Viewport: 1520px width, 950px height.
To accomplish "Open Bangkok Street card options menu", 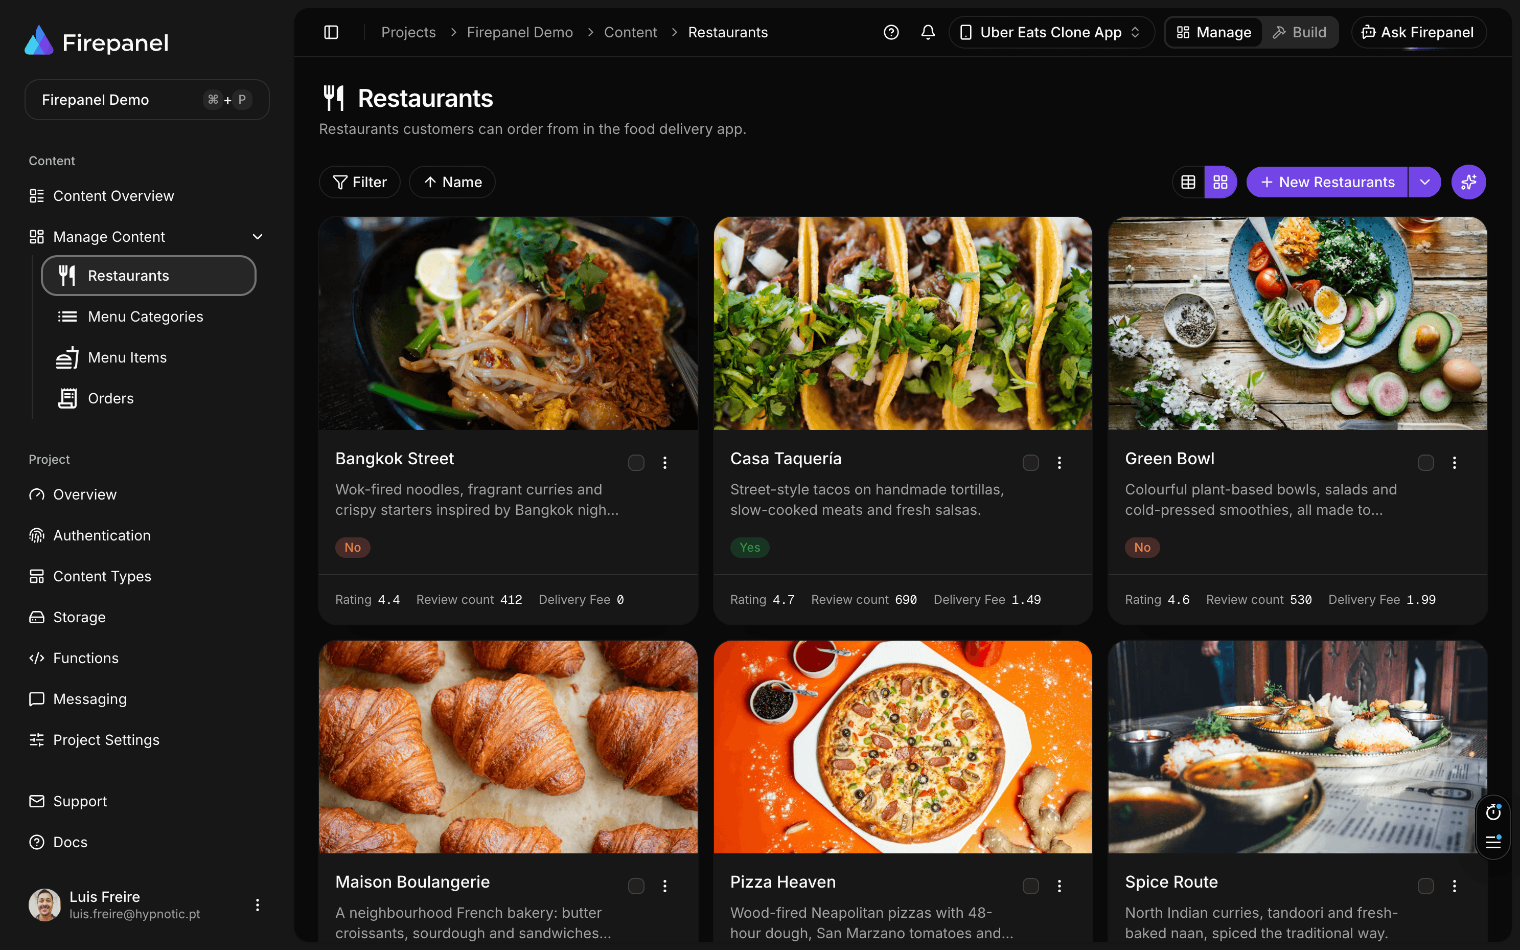I will click(x=664, y=463).
